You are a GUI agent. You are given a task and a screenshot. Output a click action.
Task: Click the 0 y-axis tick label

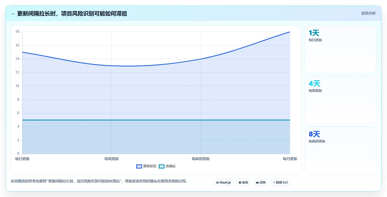tap(18, 154)
